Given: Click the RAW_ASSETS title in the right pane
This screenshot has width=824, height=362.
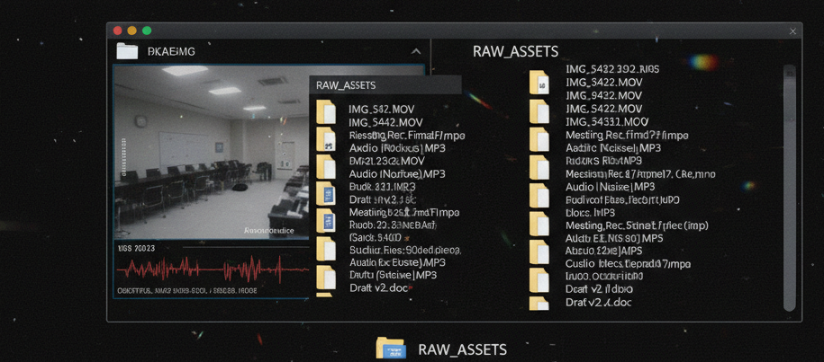Looking at the screenshot, I should [515, 51].
